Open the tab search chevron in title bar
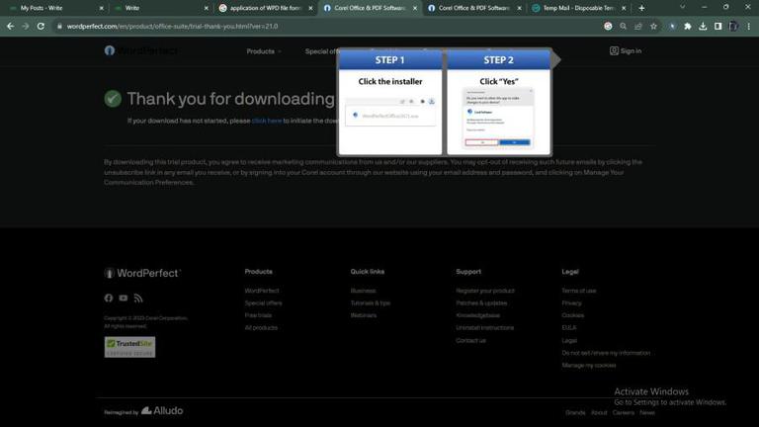Screen dimensions: 759x427 coord(683,7)
